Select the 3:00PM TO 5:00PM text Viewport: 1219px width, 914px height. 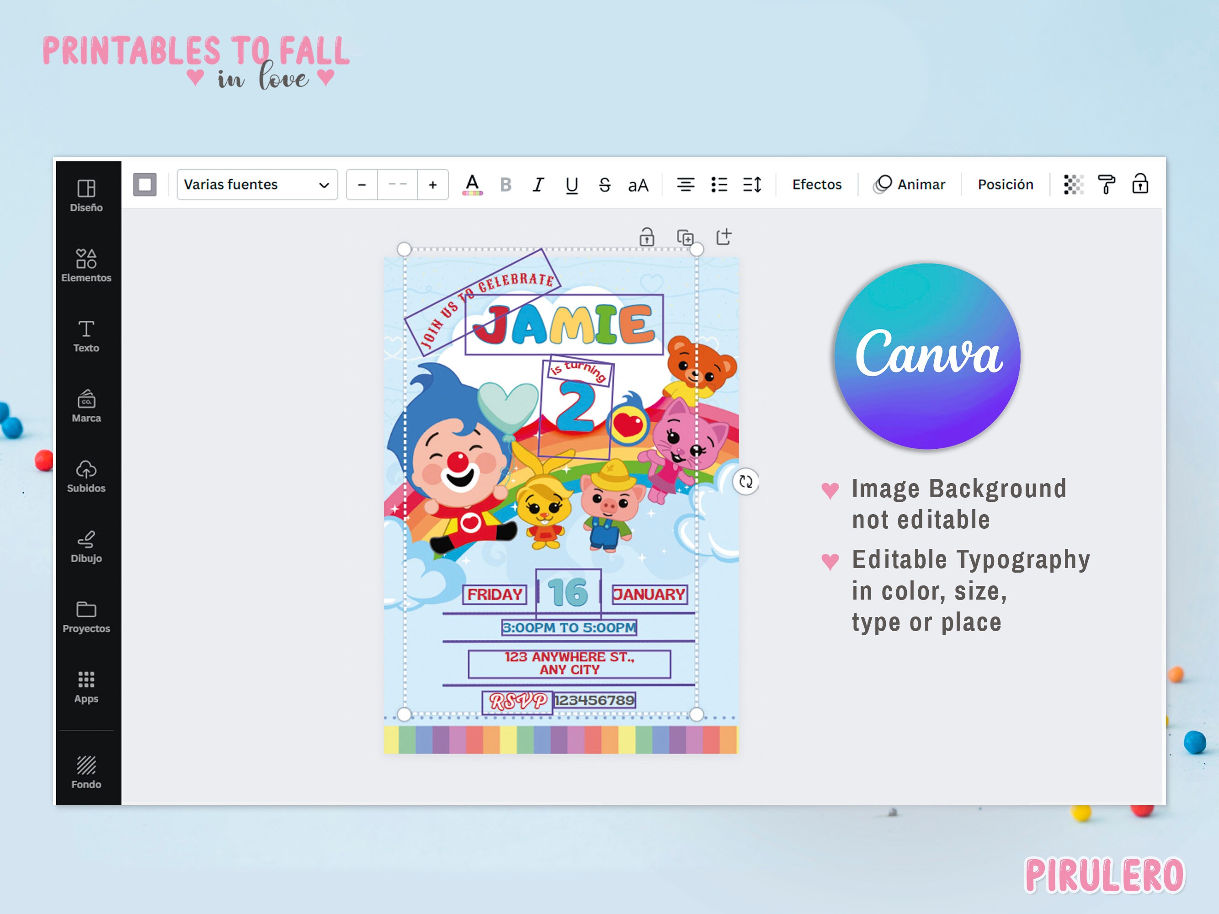[x=569, y=627]
